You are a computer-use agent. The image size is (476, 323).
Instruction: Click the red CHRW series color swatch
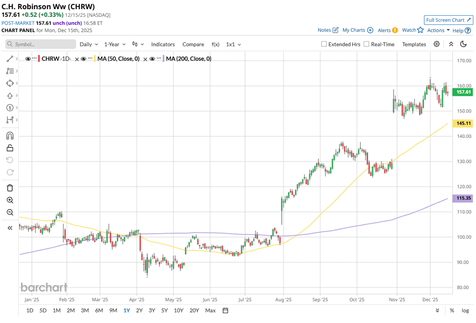pos(39,59)
